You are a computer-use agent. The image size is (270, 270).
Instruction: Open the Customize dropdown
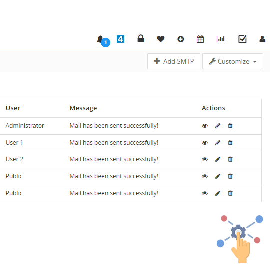(x=233, y=61)
